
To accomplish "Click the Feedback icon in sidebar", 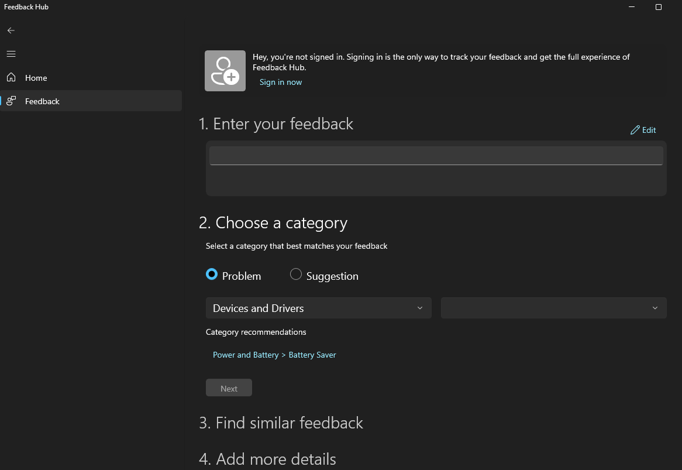I will pos(12,101).
